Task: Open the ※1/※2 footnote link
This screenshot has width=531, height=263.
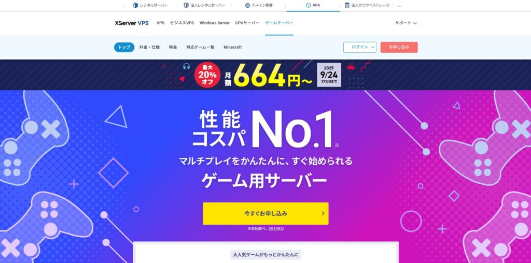Action: tap(276, 229)
